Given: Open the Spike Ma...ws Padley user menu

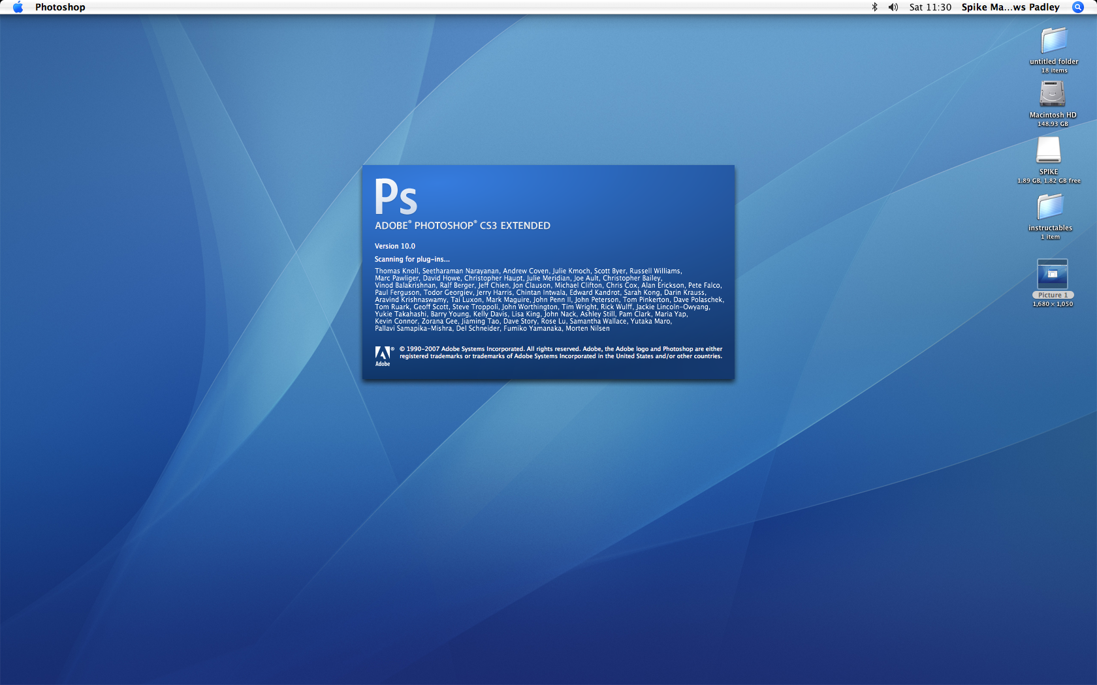Looking at the screenshot, I should 1010,7.
